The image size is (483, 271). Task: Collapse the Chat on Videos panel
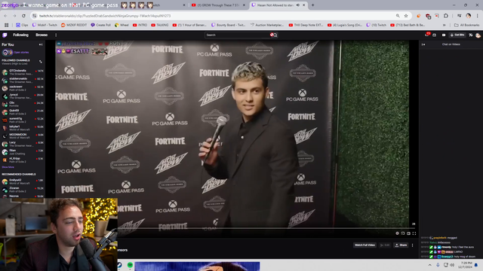[x=423, y=44]
